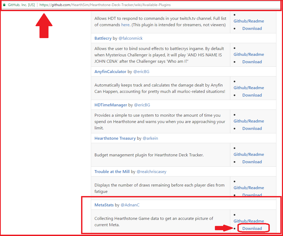Open Github/Readme for AnyfinCalculator
Image resolution: width=283 pixels, height=236 pixels.
249,88
